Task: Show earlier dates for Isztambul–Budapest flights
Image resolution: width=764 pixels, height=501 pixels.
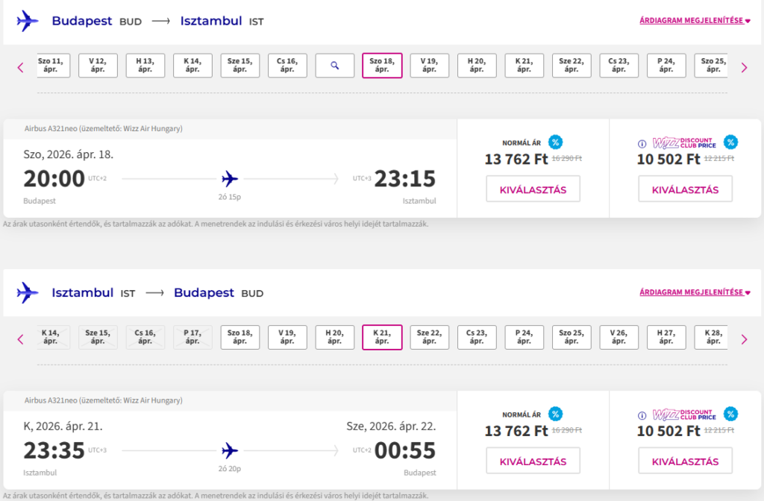Action: 20,339
